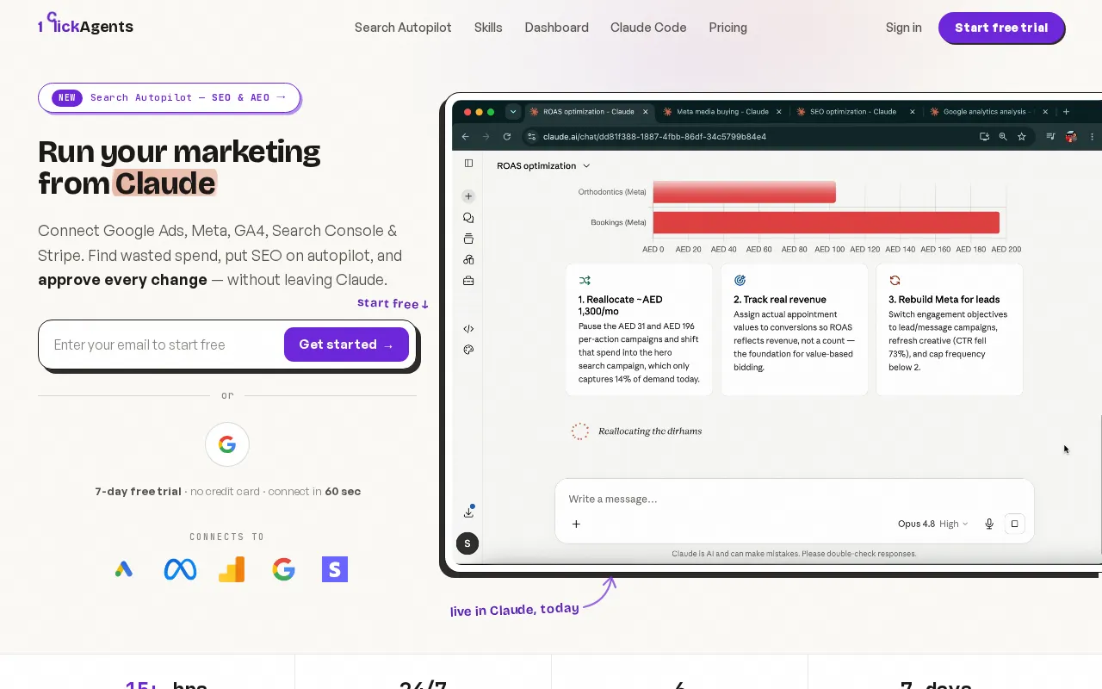Open the media control icon in browser toolbar
Image resolution: width=1102 pixels, height=689 pixels.
pyautogui.click(x=1050, y=136)
